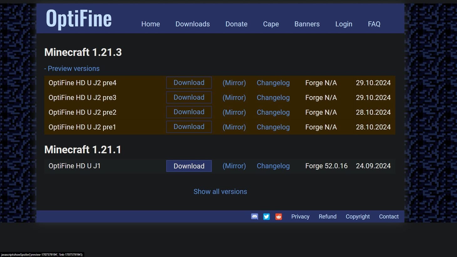
Task: Expand all versions with Show all versions
Action: click(x=220, y=191)
